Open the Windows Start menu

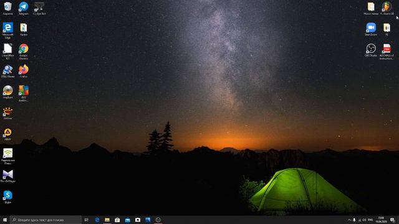click(x=5, y=220)
